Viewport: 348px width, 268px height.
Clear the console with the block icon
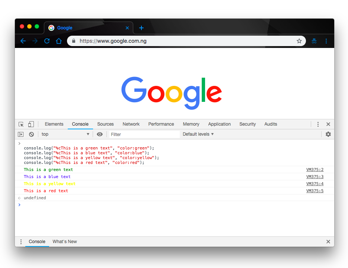32,134
